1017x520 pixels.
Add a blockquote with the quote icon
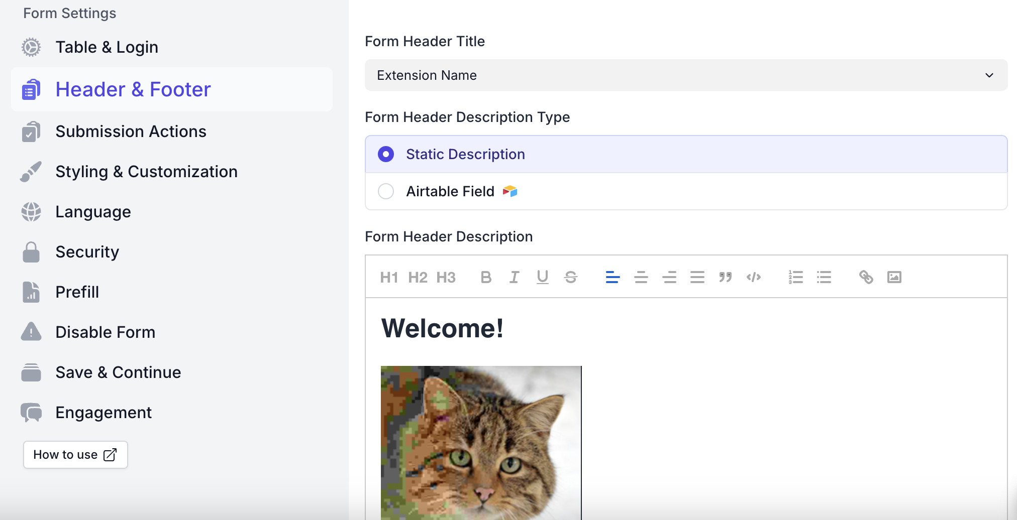pyautogui.click(x=725, y=277)
